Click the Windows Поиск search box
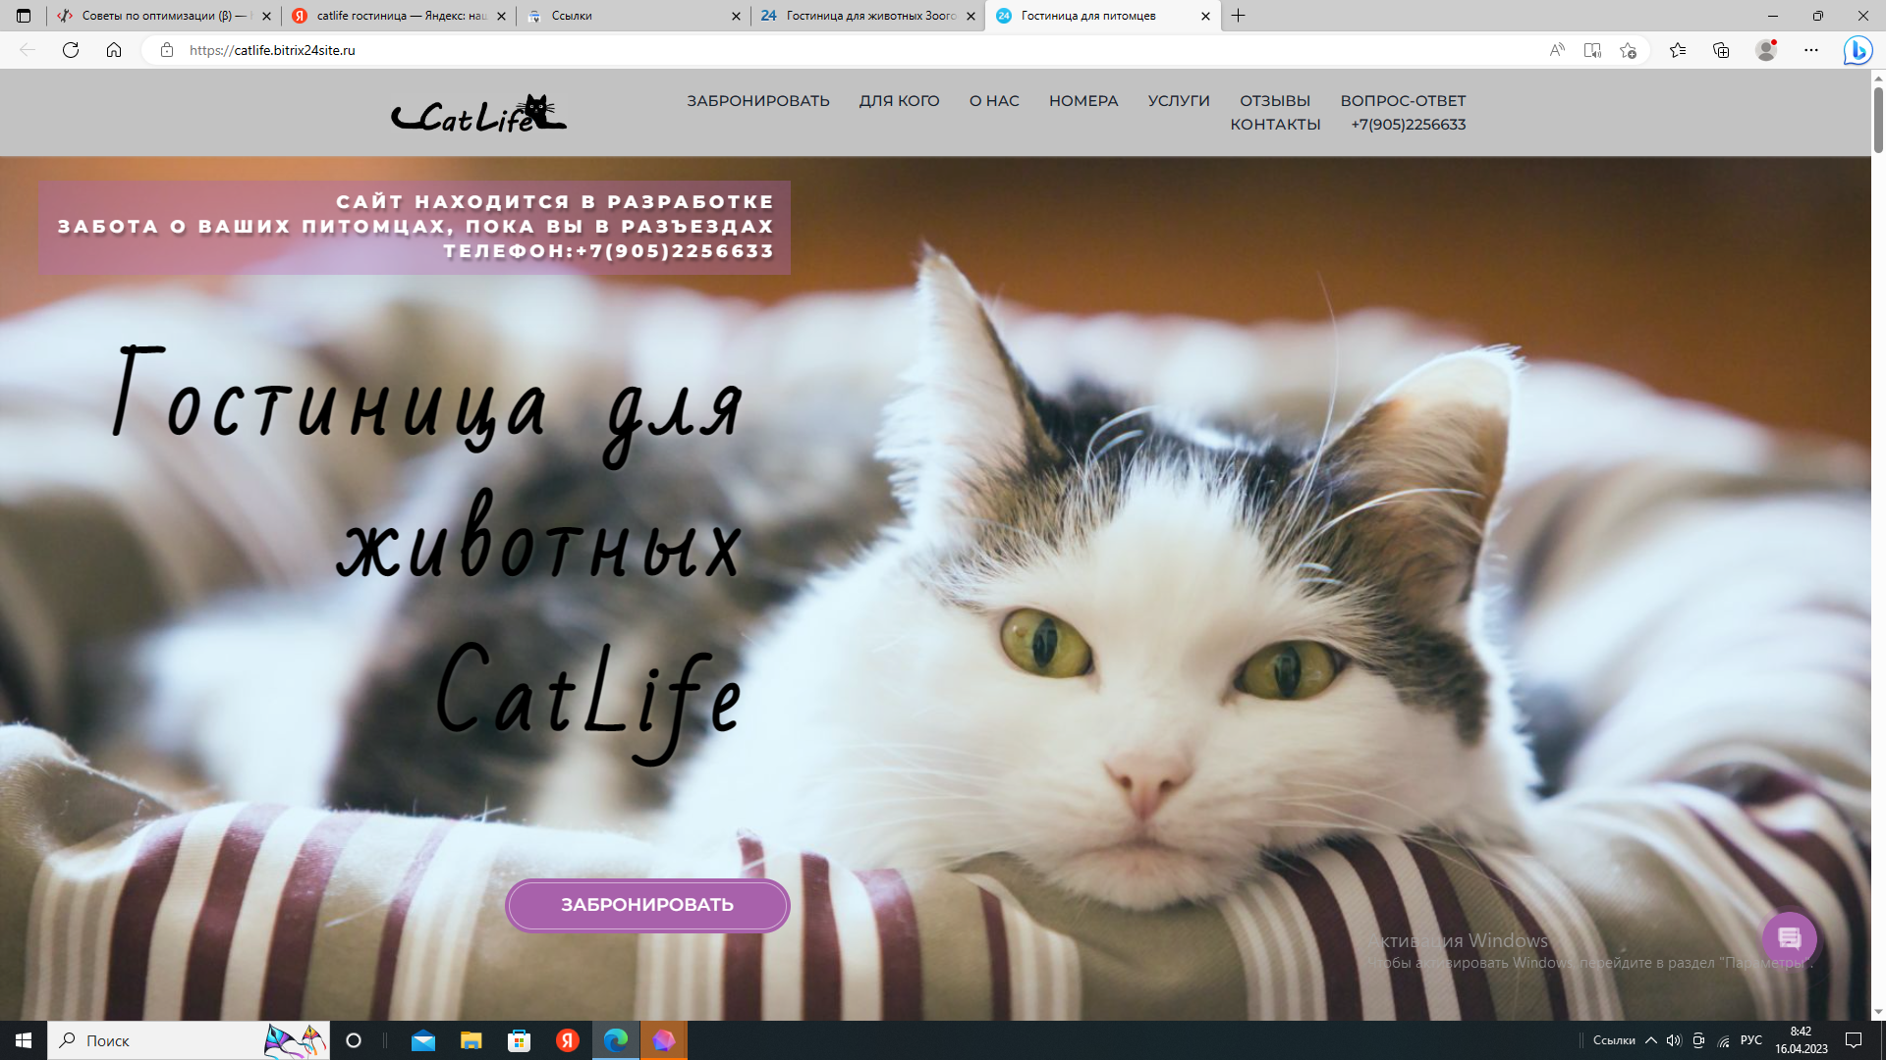Image resolution: width=1886 pixels, height=1060 pixels. coord(189,1040)
